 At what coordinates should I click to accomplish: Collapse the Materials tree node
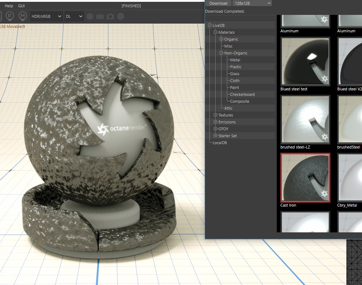coord(215,32)
